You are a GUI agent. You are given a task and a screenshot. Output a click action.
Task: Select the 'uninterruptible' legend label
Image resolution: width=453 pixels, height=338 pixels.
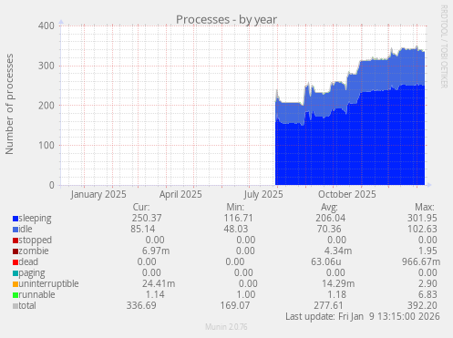48,284
